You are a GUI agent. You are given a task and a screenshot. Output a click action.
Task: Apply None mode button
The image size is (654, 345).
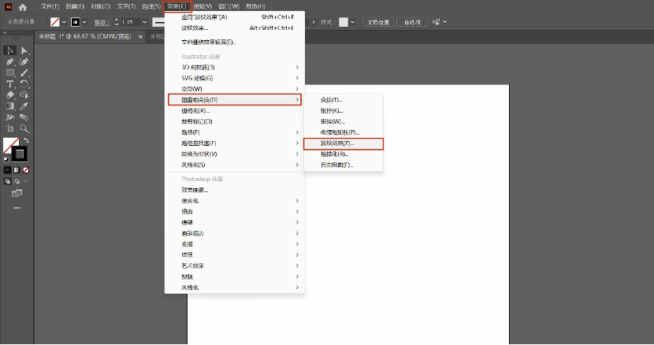(x=26, y=170)
